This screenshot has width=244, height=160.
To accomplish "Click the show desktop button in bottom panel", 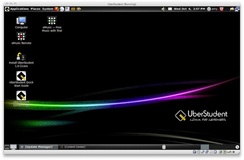I will tap(7, 147).
